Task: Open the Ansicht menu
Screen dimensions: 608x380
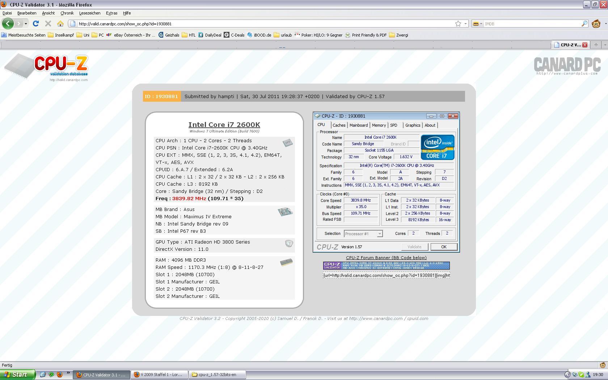Action: click(x=48, y=13)
